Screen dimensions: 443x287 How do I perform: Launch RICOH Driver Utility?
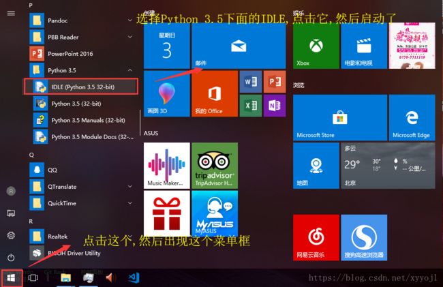pyautogui.click(x=82, y=253)
